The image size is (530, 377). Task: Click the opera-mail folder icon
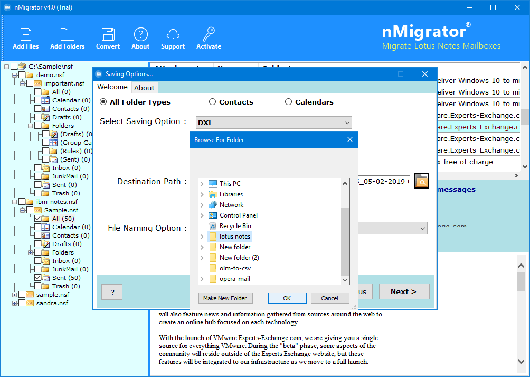[x=213, y=279]
